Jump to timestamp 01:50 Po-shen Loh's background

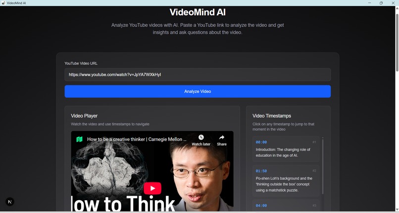pyautogui.click(x=286, y=180)
